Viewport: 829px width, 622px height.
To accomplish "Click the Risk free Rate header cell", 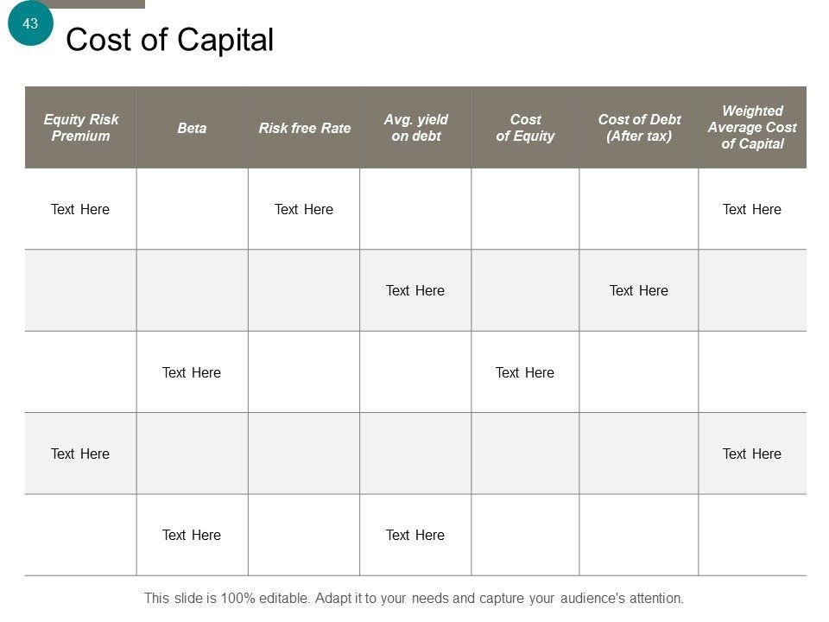I will (304, 128).
